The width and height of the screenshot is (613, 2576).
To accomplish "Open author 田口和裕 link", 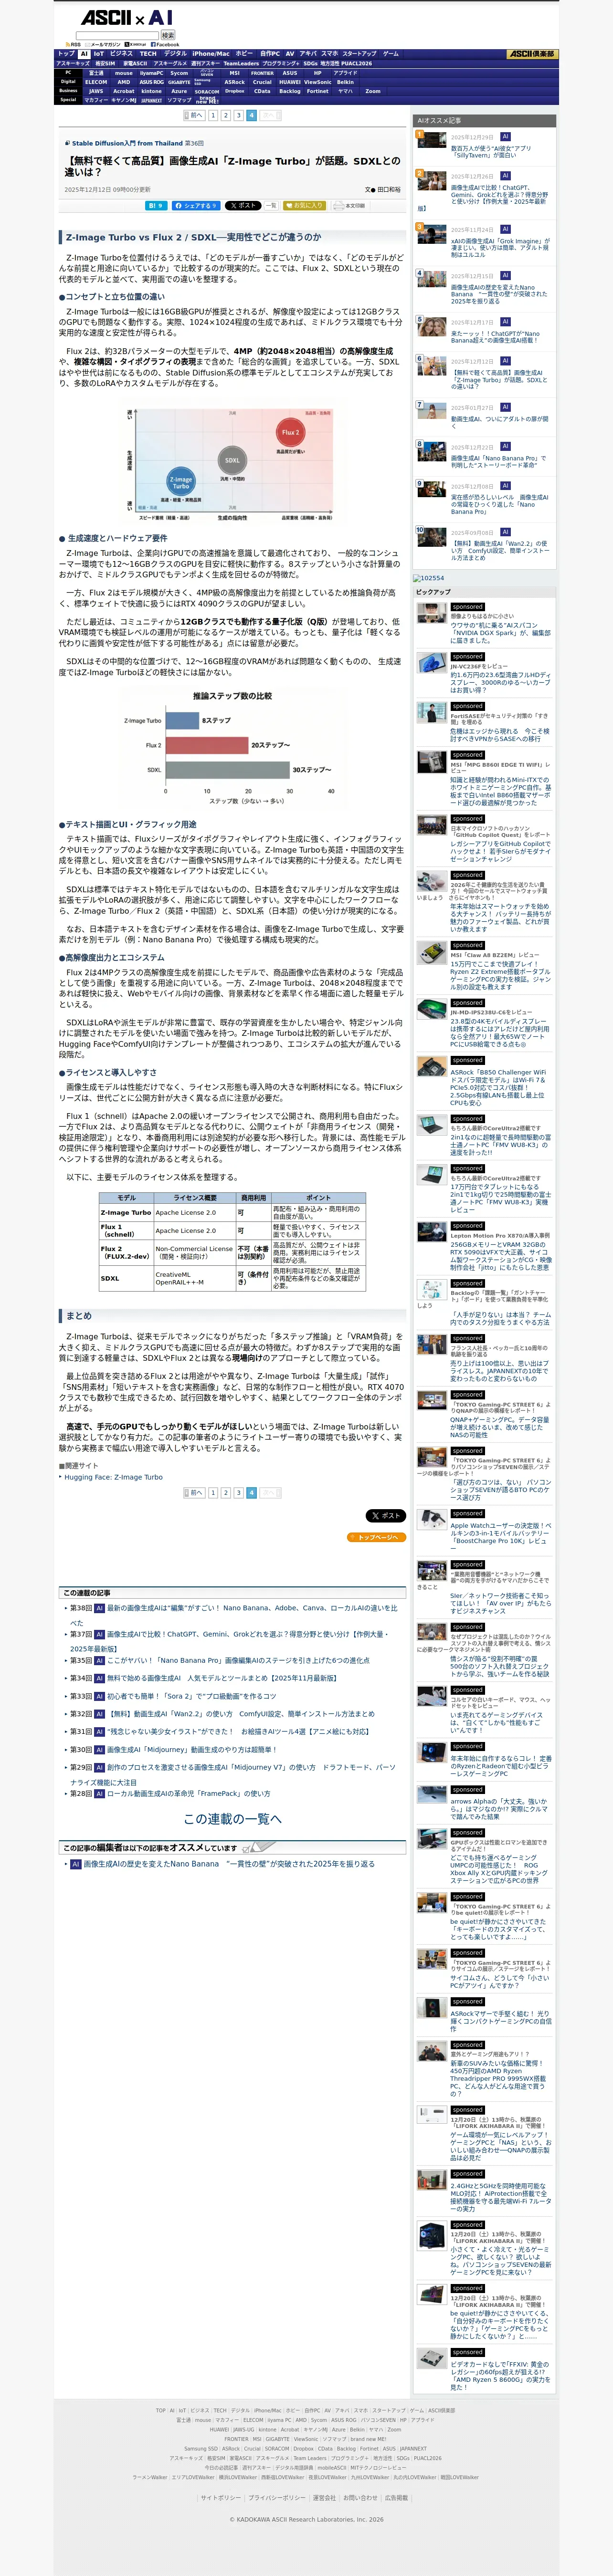I will click(388, 189).
